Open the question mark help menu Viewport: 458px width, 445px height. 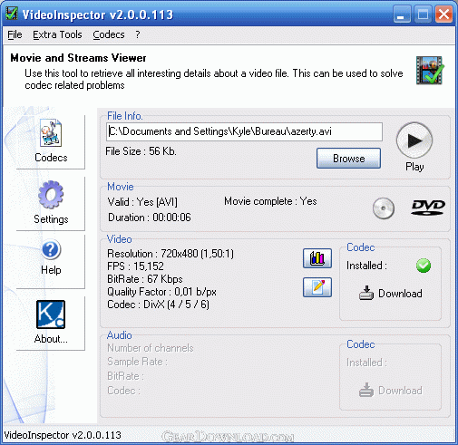[138, 34]
